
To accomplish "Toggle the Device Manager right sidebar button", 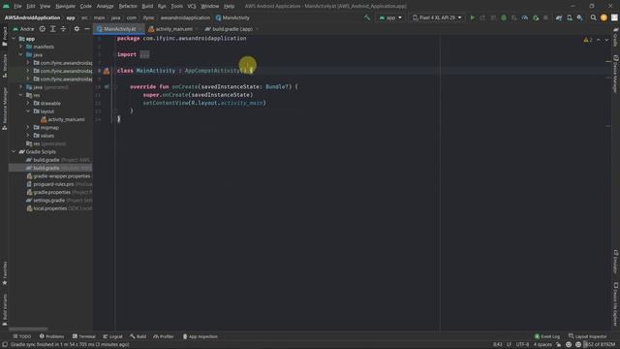I will click(616, 74).
